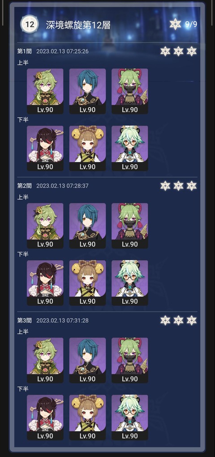The image size is (215, 457).
Task: Tap Yaoyao portrait in chamber 3 second half
Action: [x=87, y=418]
